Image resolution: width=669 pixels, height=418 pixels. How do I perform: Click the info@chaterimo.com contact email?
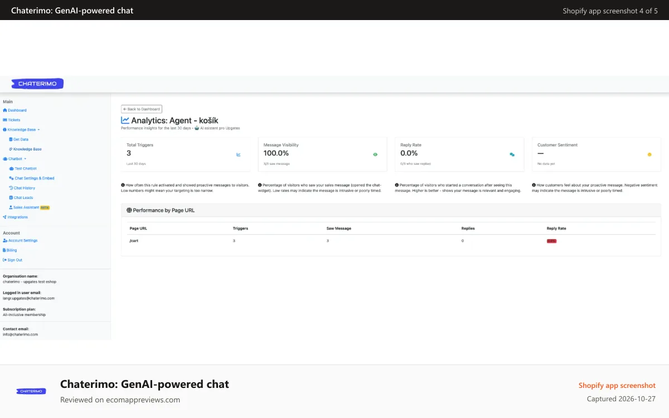(x=20, y=334)
